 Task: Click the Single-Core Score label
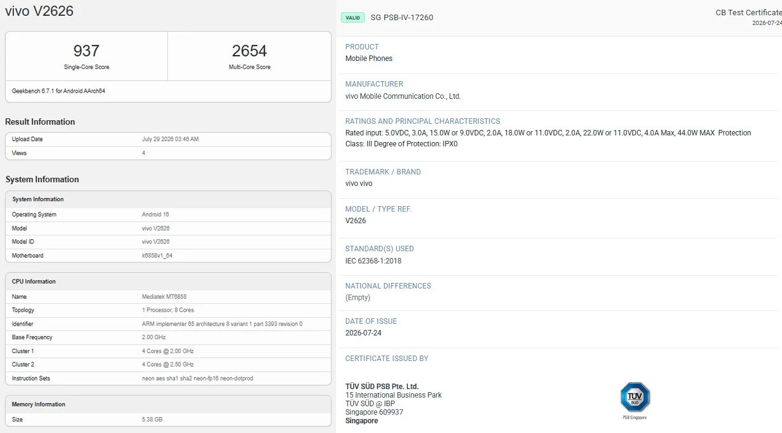tap(87, 67)
